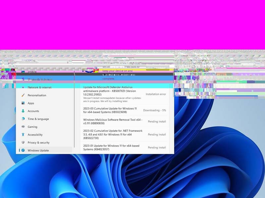The image size is (265, 198).
Task: Click the System icon in the sidebar
Action: point(23,72)
